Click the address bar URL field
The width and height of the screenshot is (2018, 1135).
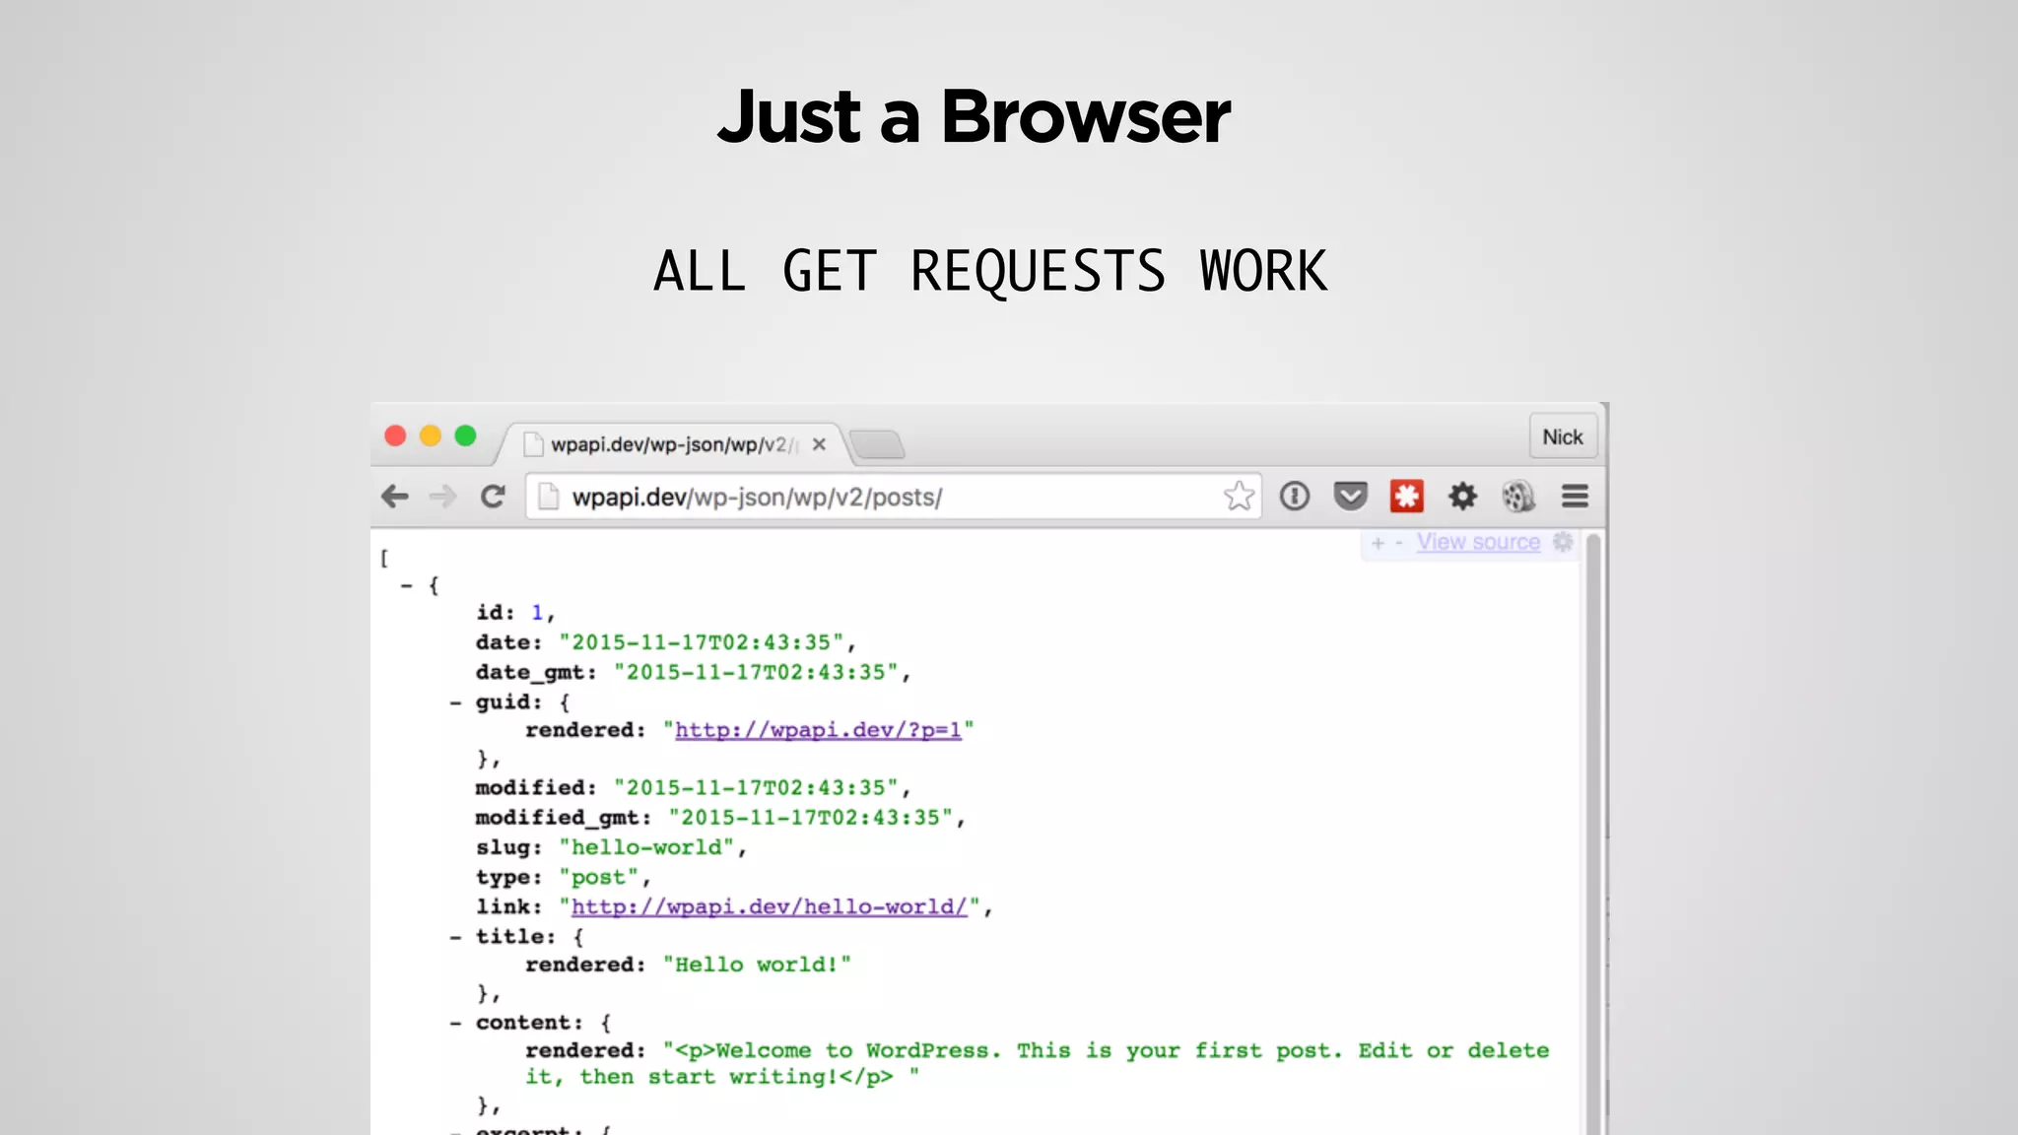click(x=893, y=497)
